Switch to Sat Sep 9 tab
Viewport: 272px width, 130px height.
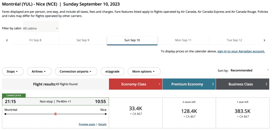pos(83,40)
